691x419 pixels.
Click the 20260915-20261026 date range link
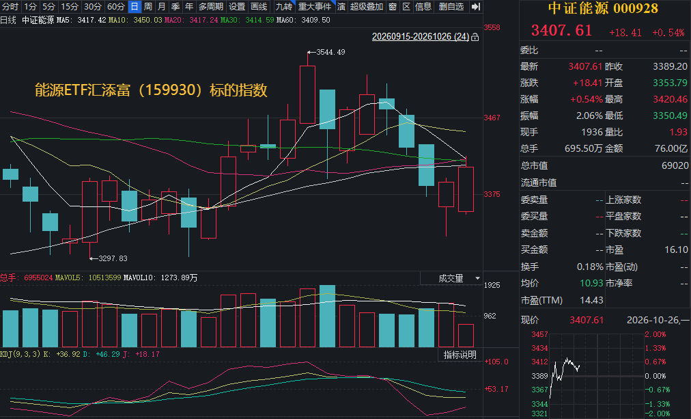click(x=421, y=37)
